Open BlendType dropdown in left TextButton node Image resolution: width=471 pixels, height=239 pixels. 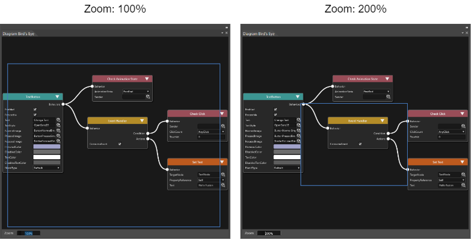point(47,168)
